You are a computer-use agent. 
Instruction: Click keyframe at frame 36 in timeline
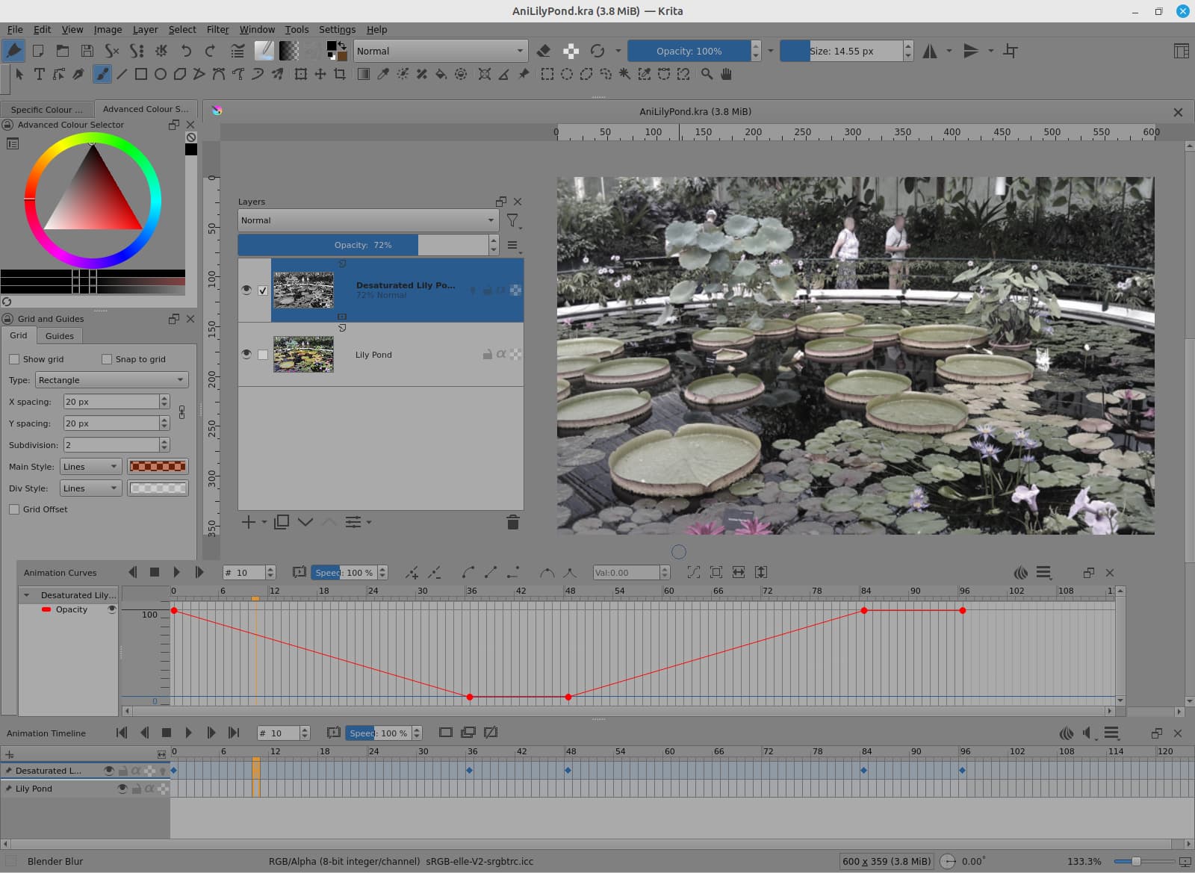(470, 770)
